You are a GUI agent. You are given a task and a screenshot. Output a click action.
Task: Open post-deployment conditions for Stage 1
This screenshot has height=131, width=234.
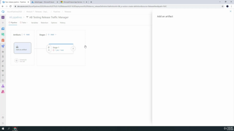73,48
